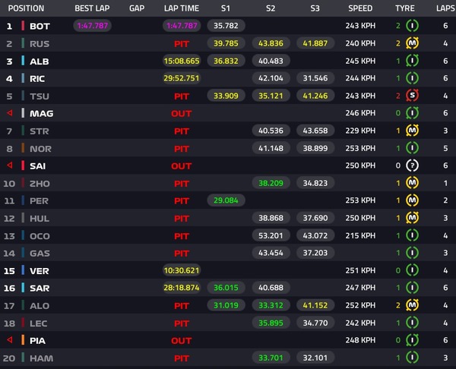Click the red arrow beside PIA
Screen dimensions: 456x369
tap(10, 339)
